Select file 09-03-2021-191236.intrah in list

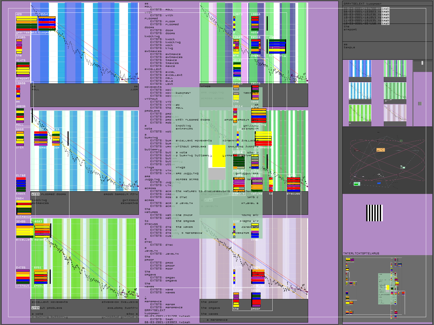[x=366, y=15]
